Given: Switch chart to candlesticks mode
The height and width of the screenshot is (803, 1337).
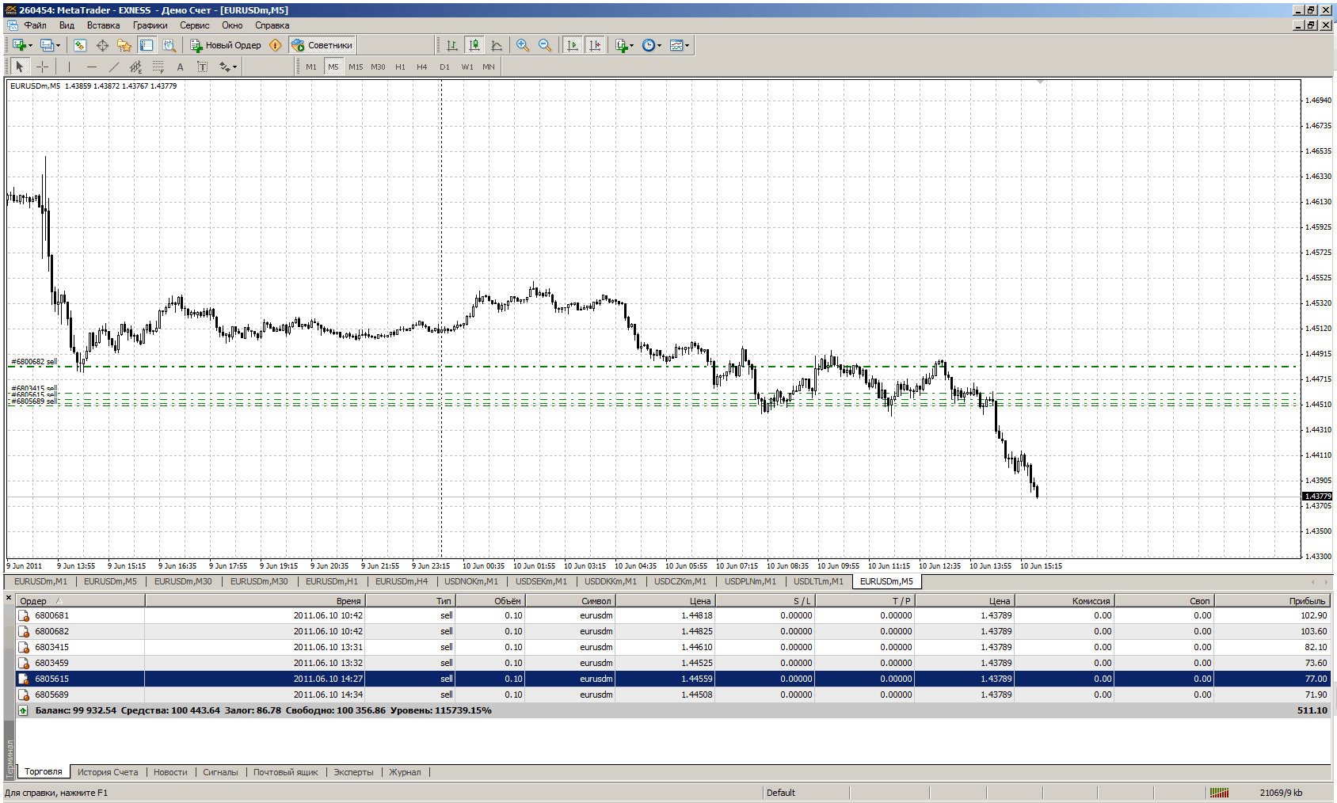Looking at the screenshot, I should tap(474, 45).
